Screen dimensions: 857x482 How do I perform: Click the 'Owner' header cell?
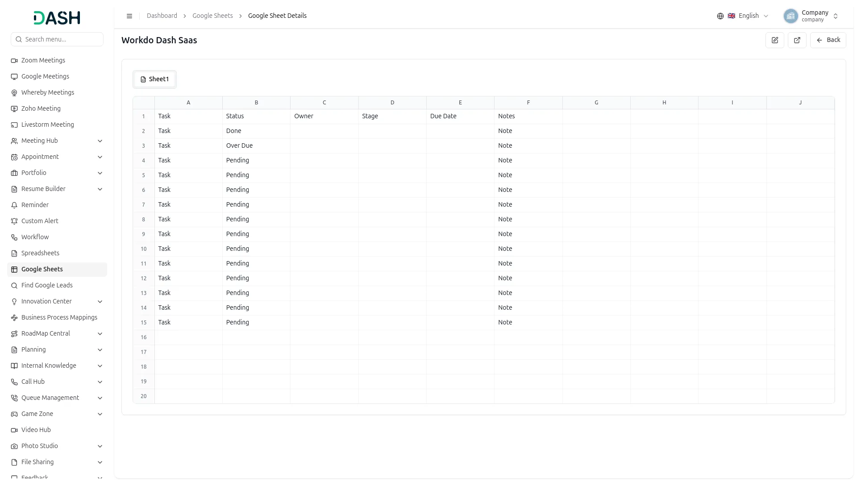coord(324,116)
